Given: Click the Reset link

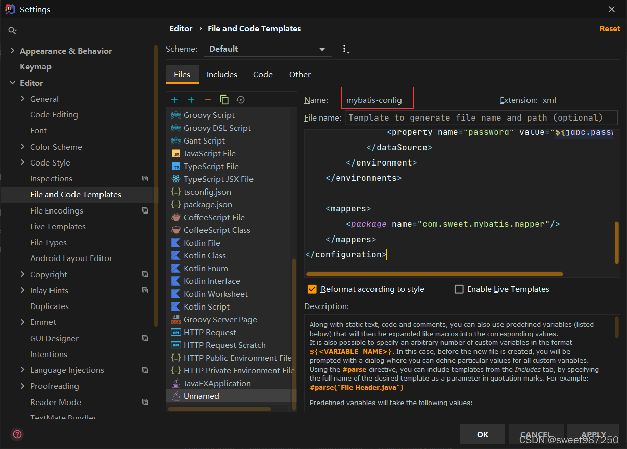Looking at the screenshot, I should (x=610, y=29).
